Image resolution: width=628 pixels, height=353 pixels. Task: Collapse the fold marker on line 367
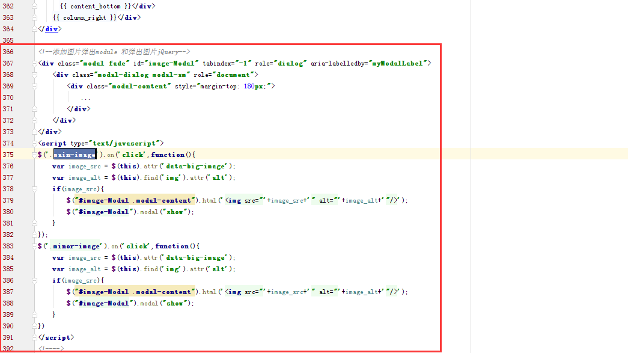click(34, 63)
